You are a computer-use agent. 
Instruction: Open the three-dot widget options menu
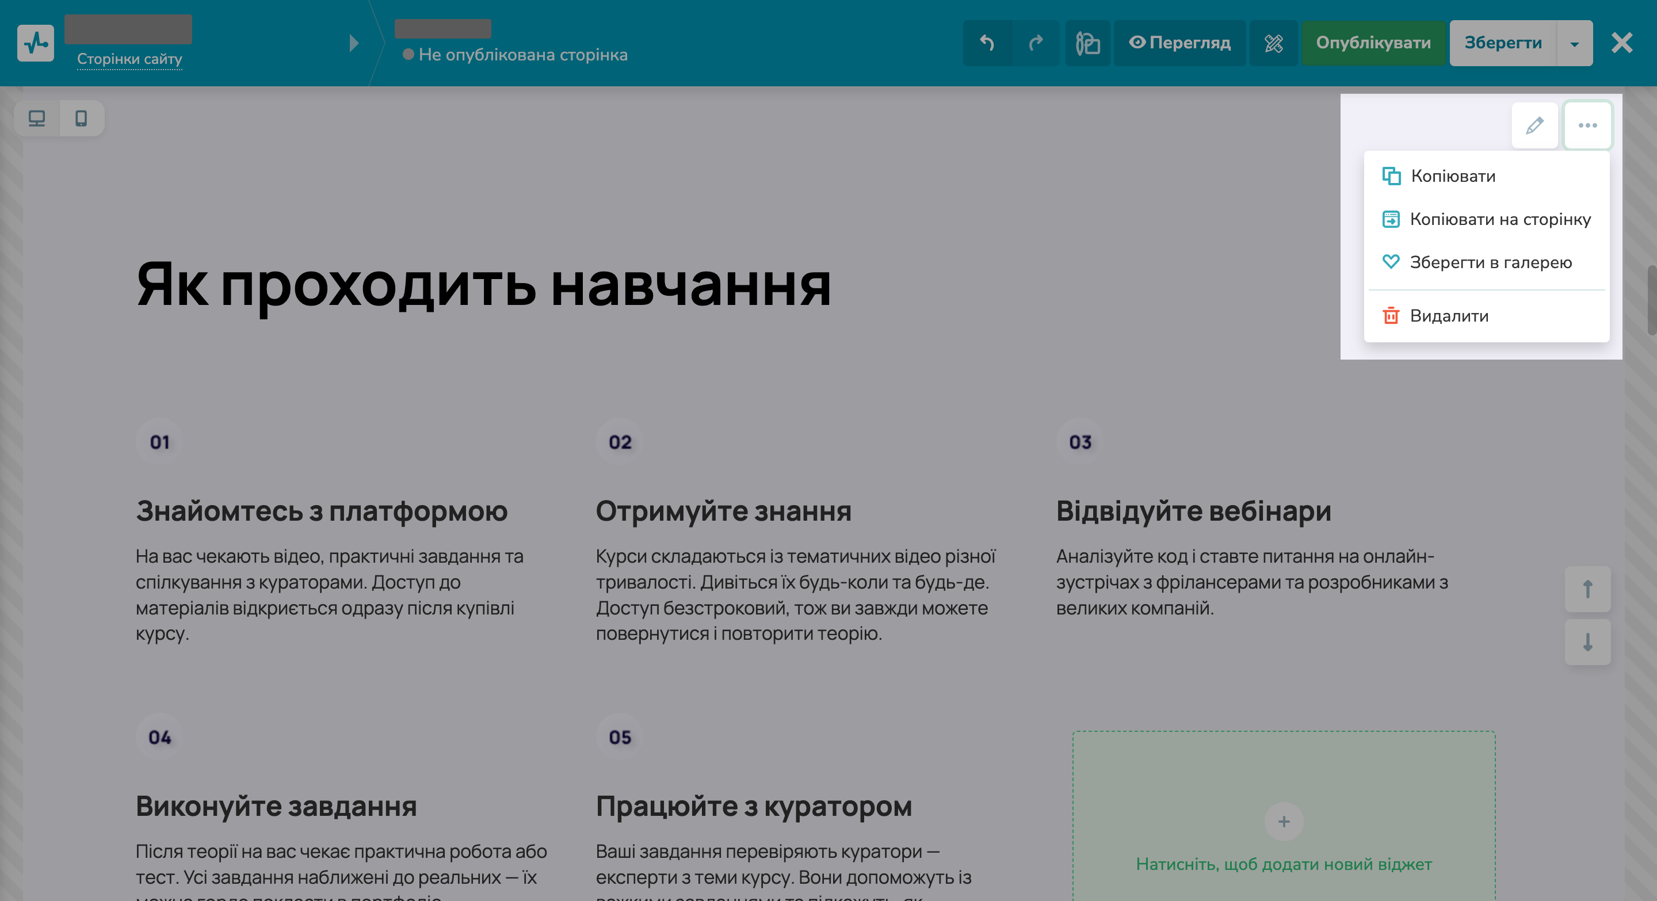click(1587, 125)
